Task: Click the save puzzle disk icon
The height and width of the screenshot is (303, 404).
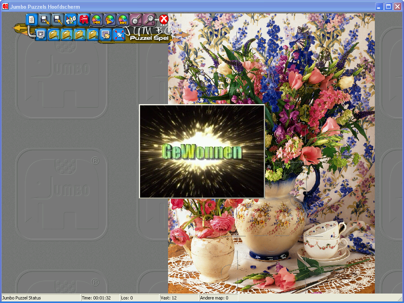Action: click(45, 20)
